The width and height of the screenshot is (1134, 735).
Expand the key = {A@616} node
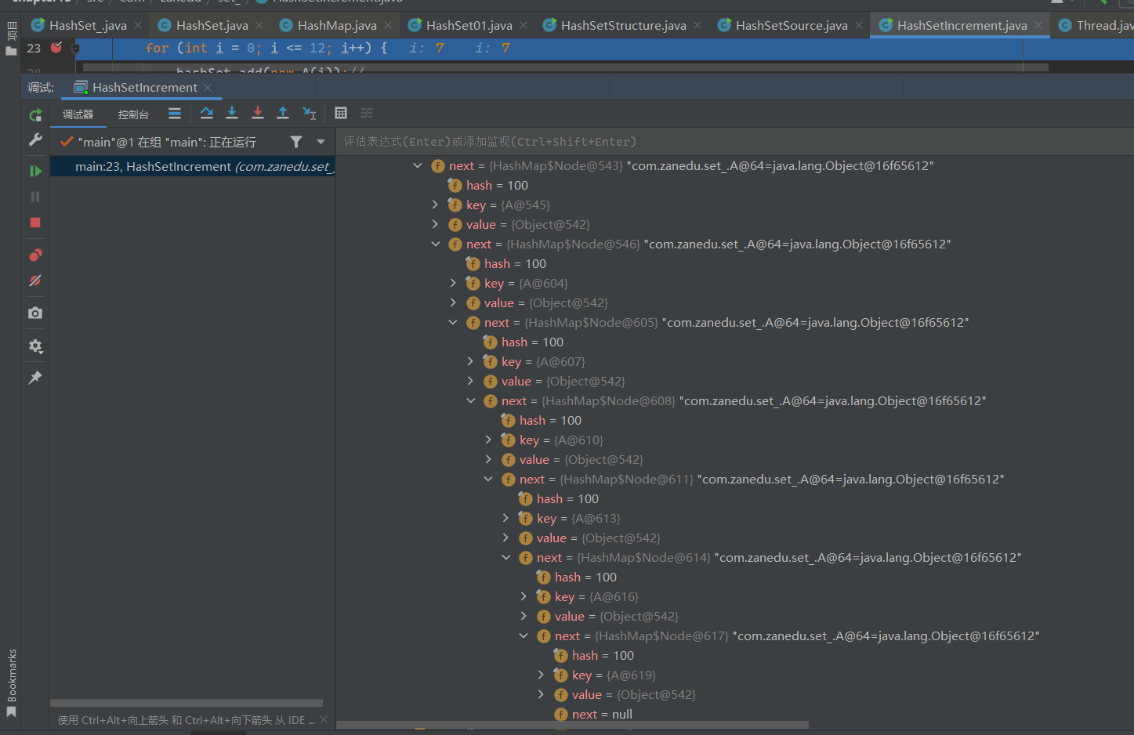pos(524,596)
